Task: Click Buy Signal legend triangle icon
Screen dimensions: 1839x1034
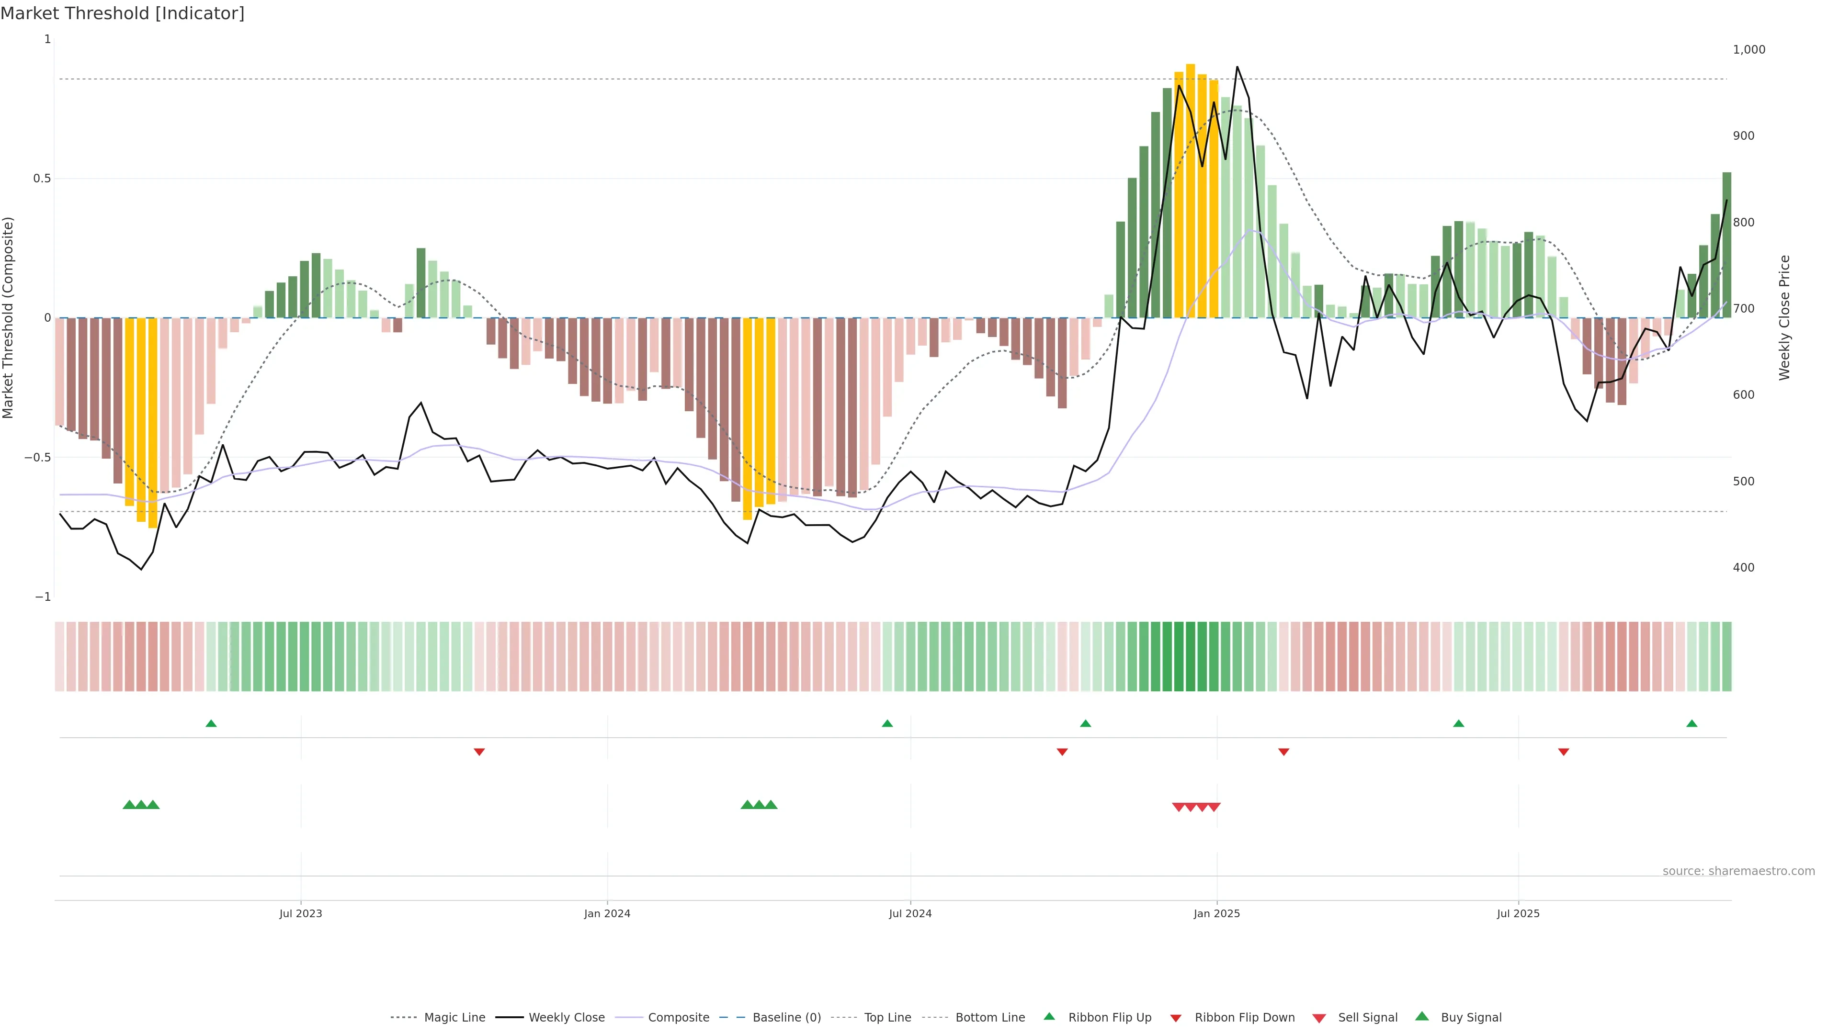Action: [x=1421, y=1016]
